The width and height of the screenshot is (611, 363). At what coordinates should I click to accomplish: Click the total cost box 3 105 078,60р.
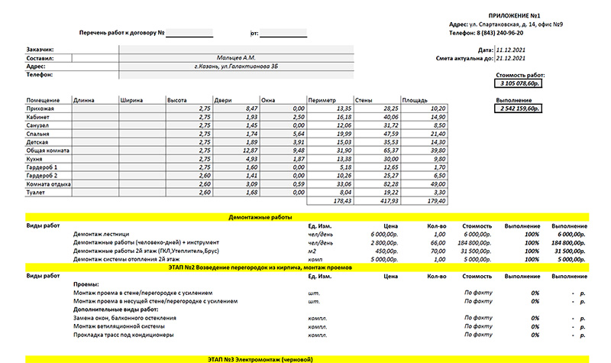(x=521, y=83)
